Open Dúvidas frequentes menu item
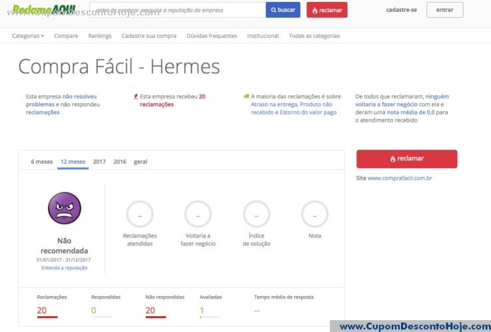This screenshot has height=332, width=491. coord(212,36)
